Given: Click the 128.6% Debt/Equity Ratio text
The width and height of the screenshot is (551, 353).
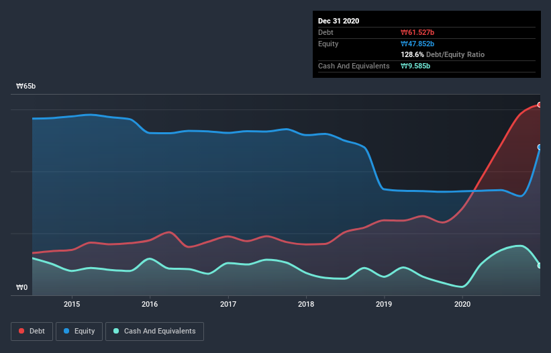Looking at the screenshot, I should pyautogui.click(x=442, y=55).
